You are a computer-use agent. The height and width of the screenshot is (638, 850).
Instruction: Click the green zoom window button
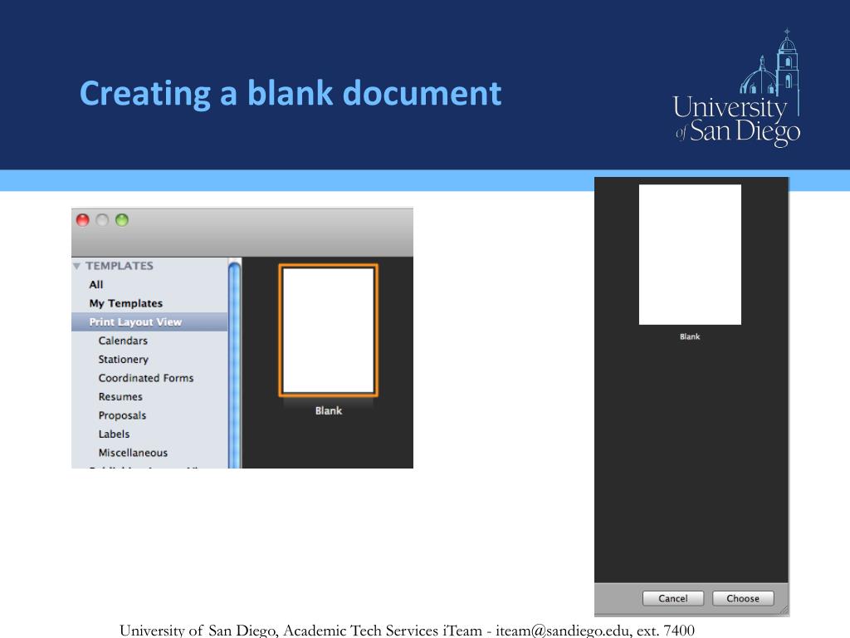(122, 219)
